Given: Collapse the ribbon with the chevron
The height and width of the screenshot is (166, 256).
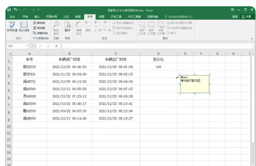Looking at the screenshot, I should tap(252, 39).
